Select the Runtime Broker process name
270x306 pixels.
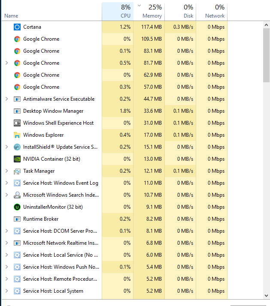pos(41,219)
